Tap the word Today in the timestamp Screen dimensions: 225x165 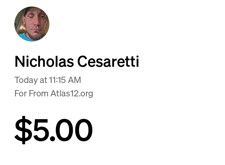(26, 80)
